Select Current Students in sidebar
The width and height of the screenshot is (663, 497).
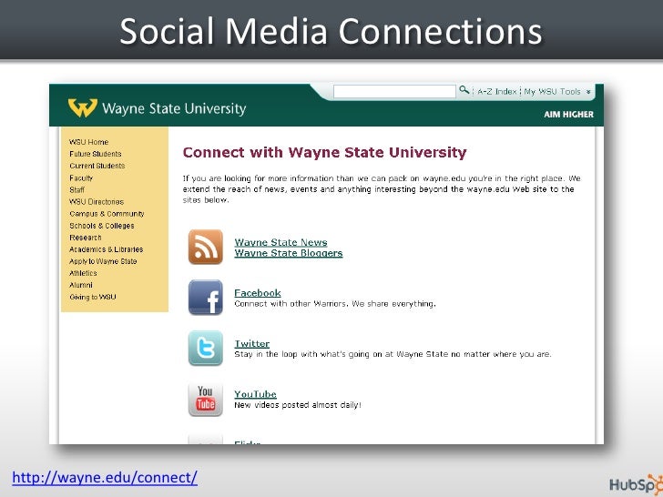click(x=97, y=166)
